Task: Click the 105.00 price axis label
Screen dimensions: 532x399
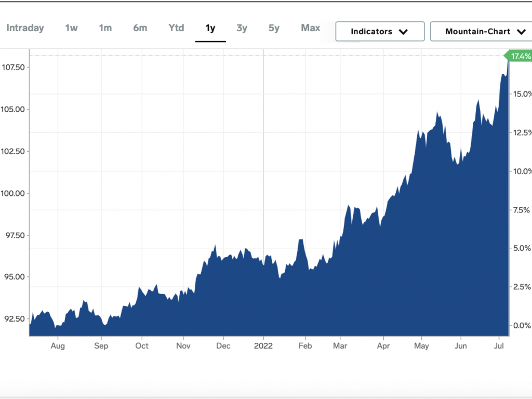Action: pos(13,109)
